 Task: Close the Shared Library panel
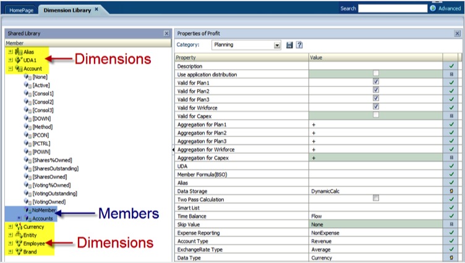[x=167, y=33]
